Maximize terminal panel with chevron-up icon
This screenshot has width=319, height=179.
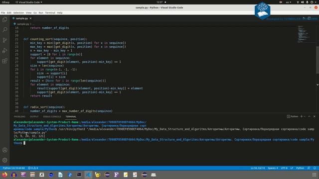(x=309, y=116)
